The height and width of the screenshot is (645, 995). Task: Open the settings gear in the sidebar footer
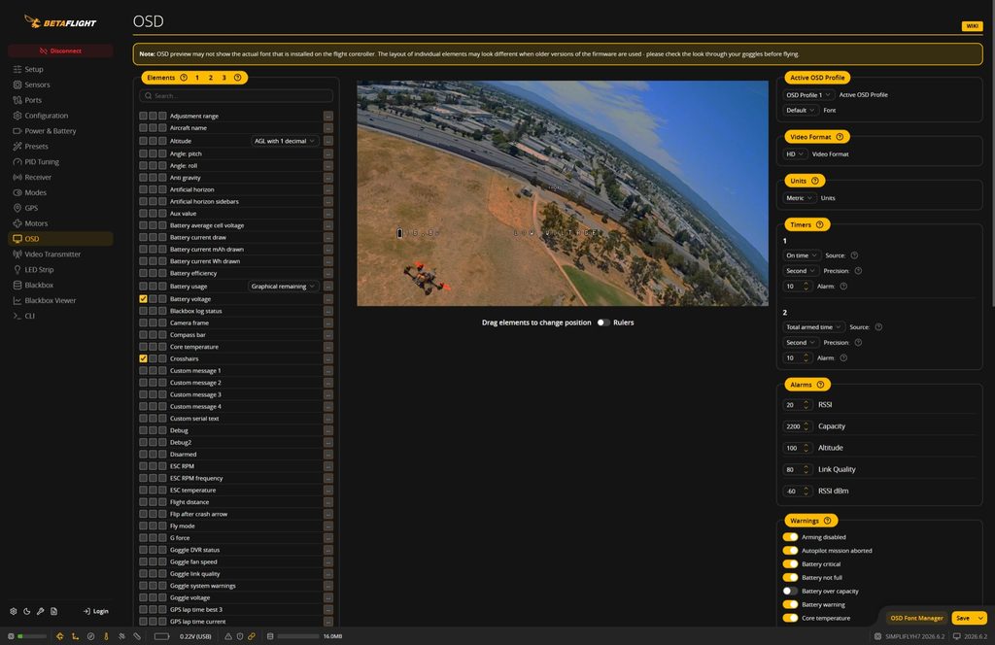[14, 611]
